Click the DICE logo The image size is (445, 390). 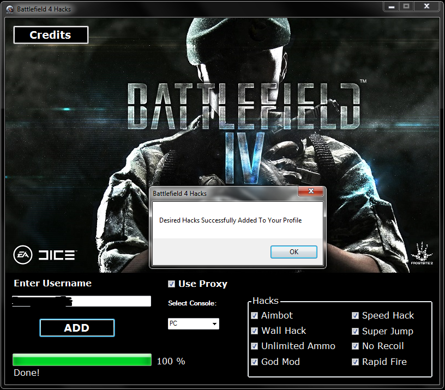click(58, 255)
